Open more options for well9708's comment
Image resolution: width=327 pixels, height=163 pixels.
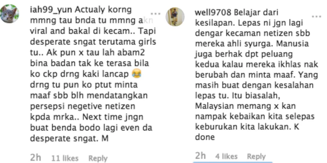point(316,17)
